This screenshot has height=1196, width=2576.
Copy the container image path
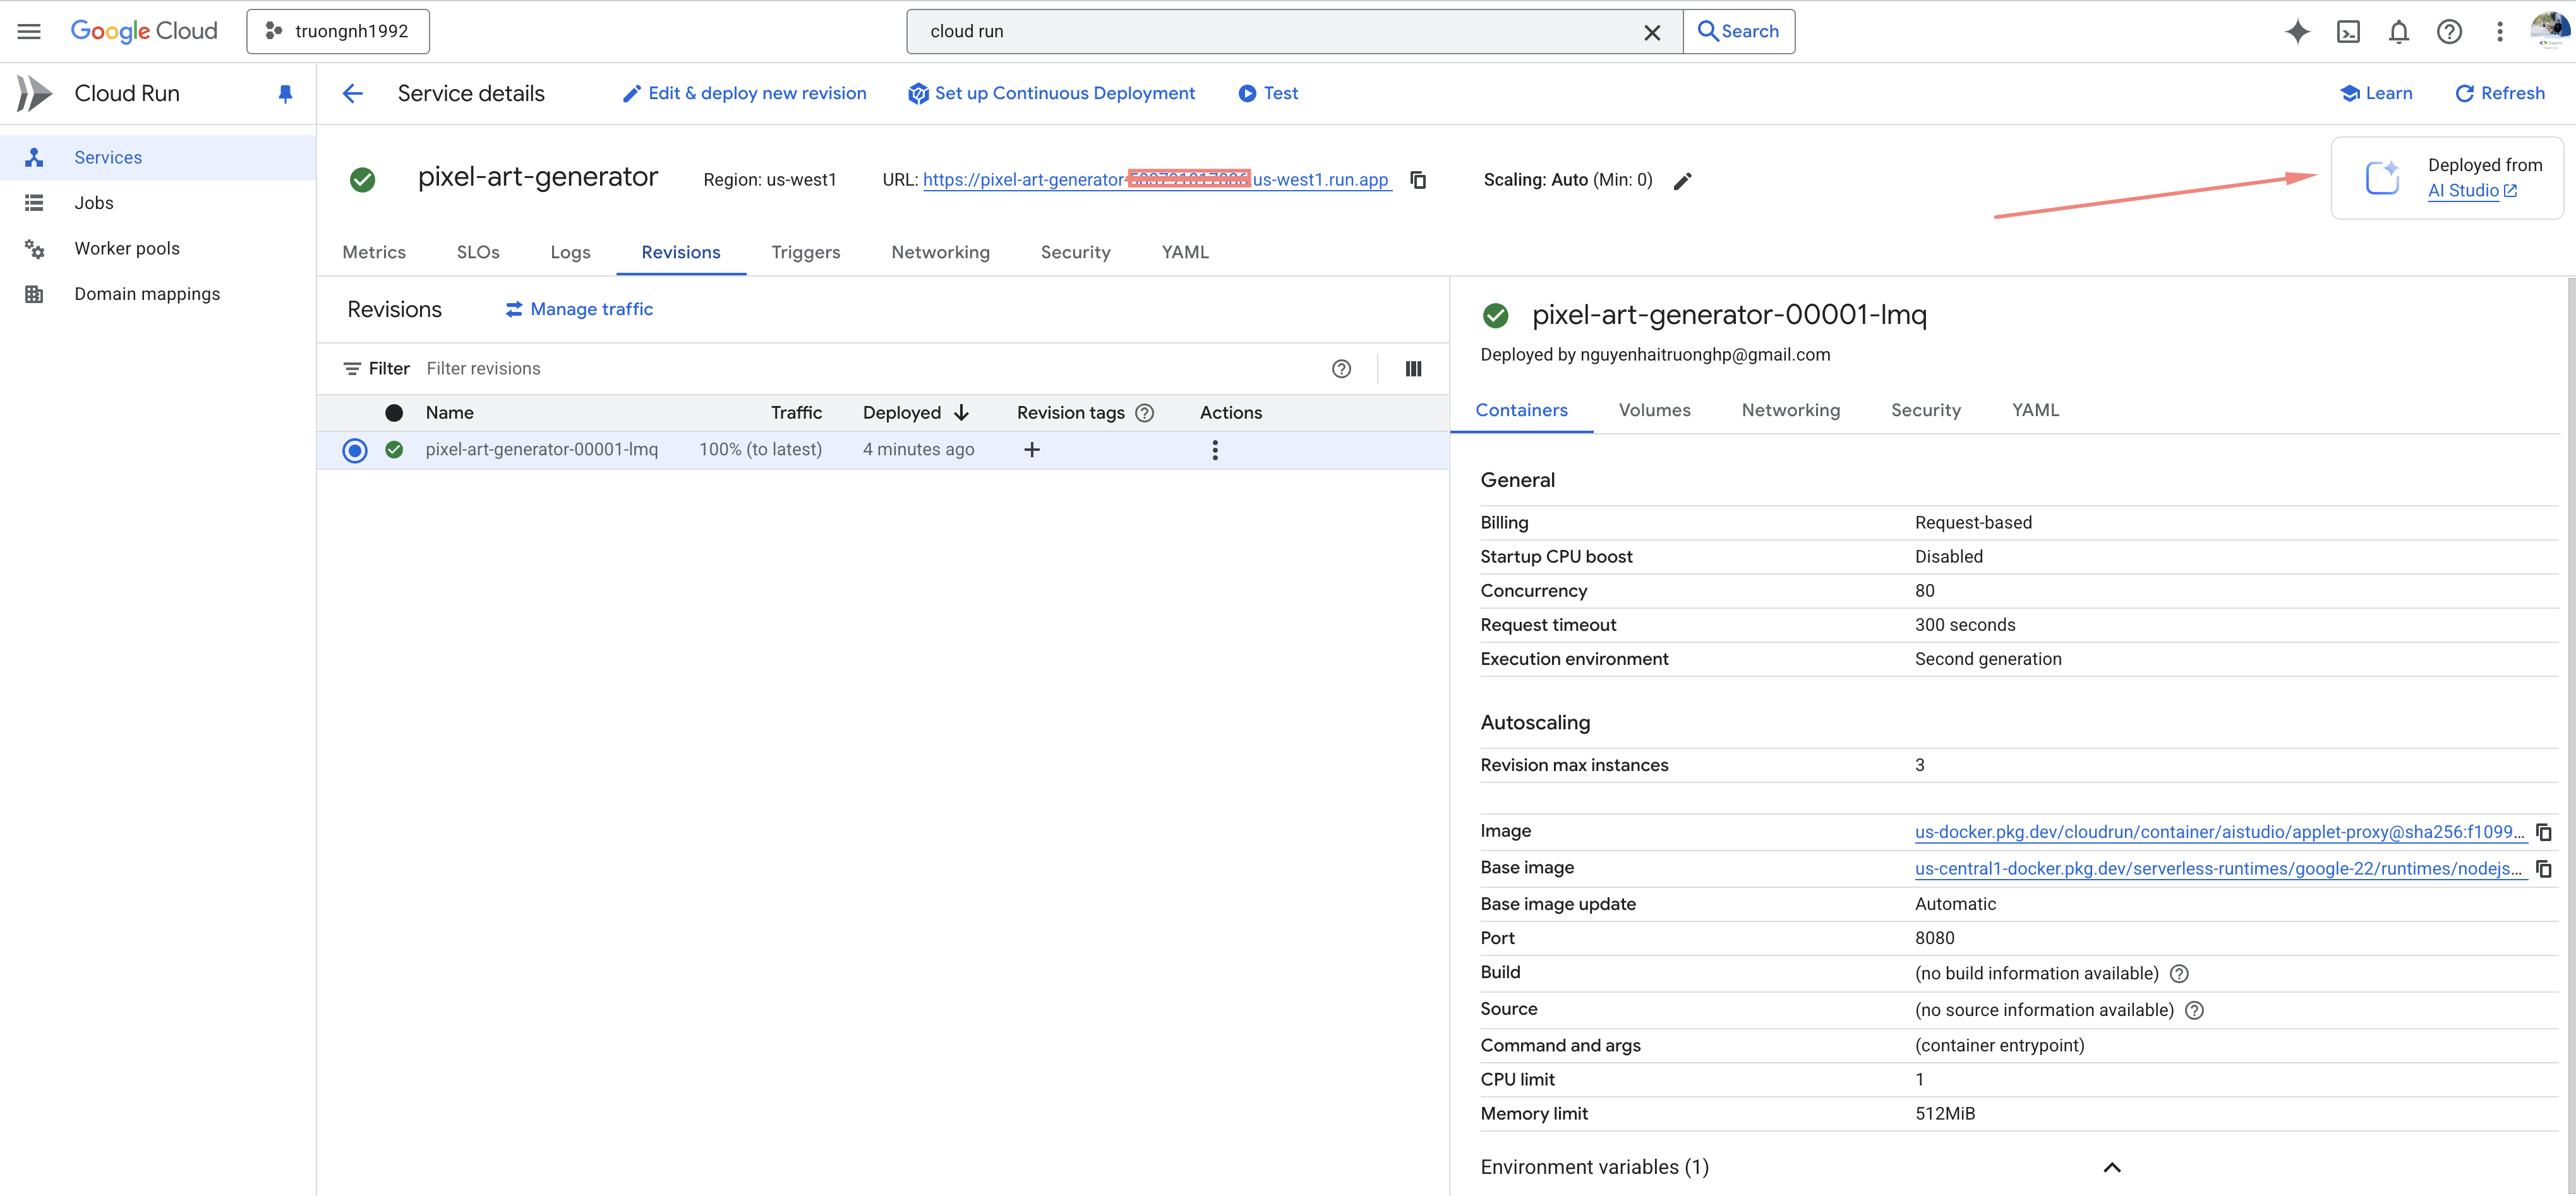[x=2544, y=832]
